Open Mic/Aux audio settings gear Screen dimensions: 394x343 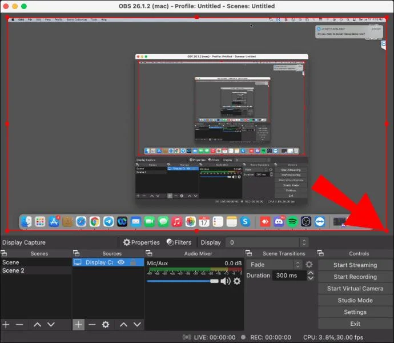point(237,281)
